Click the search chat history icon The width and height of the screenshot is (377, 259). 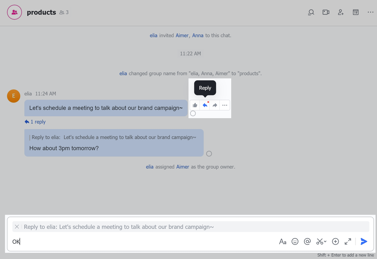coord(311,12)
